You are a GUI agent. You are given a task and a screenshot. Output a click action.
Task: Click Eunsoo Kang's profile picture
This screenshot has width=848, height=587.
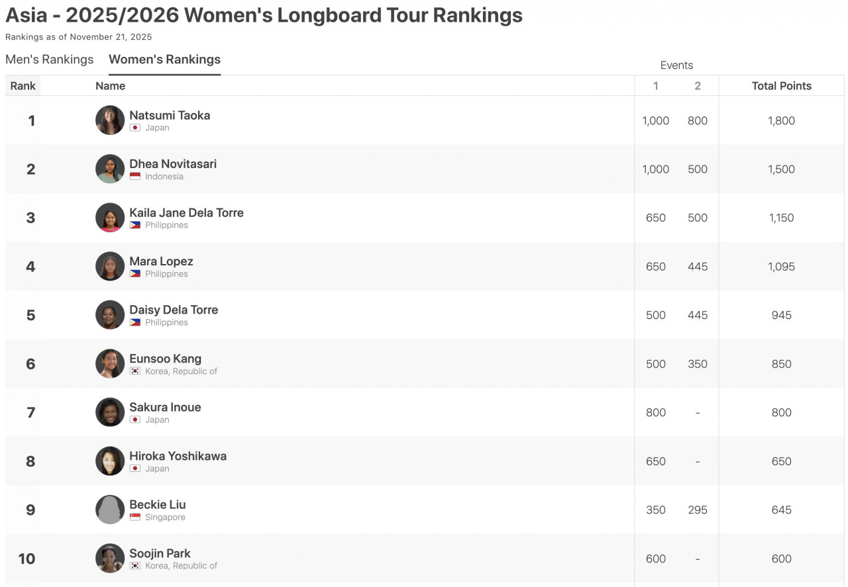[x=110, y=363]
